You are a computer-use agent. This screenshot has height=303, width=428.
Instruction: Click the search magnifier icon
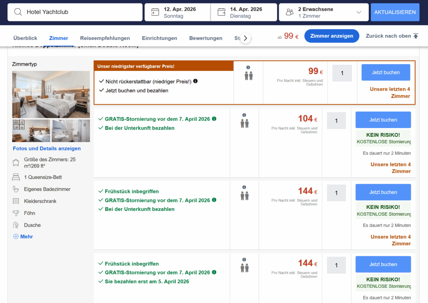[18, 12]
